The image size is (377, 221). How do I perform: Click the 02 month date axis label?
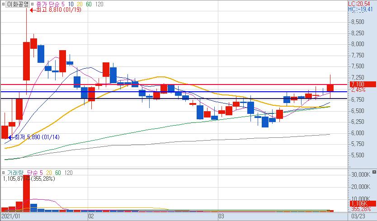tap(91, 216)
